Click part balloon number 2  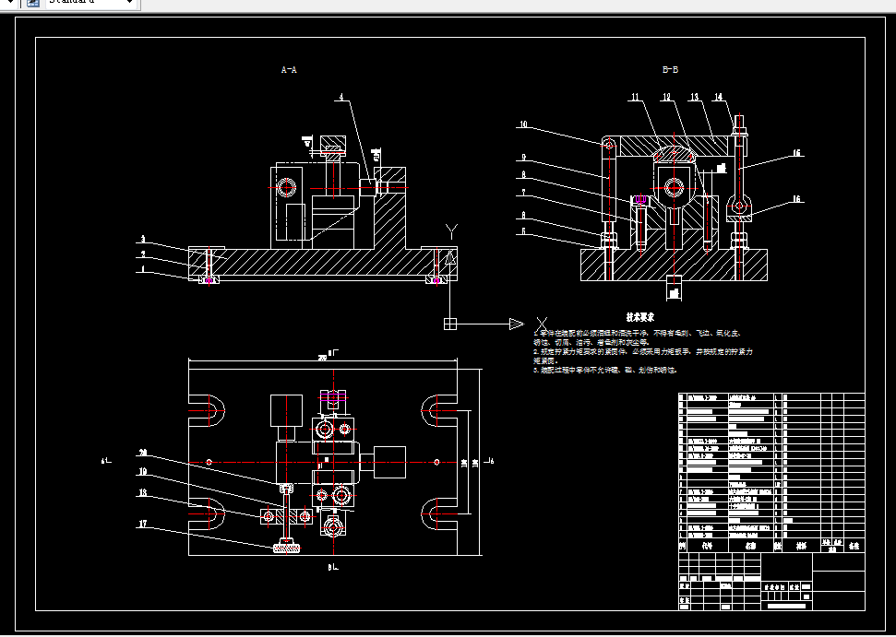tap(143, 254)
